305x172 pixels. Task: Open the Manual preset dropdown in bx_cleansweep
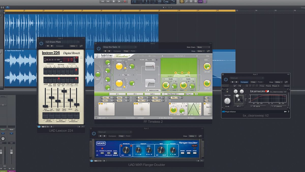click(x=247, y=78)
